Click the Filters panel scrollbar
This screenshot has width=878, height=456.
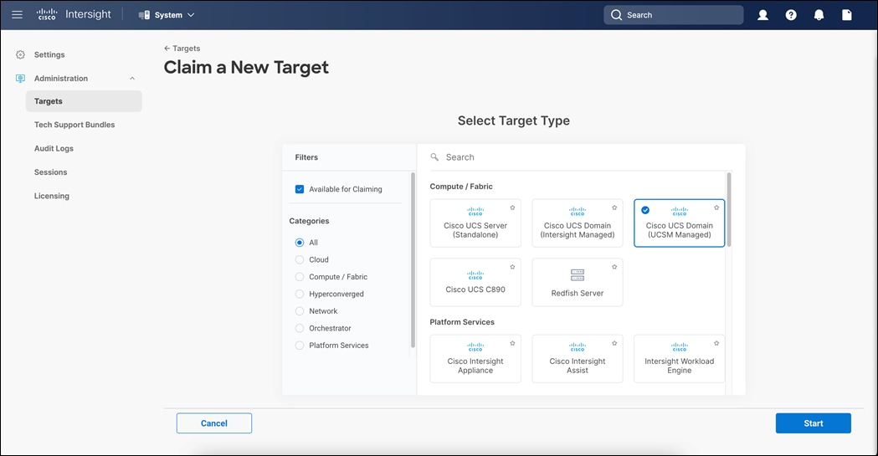[413, 260]
